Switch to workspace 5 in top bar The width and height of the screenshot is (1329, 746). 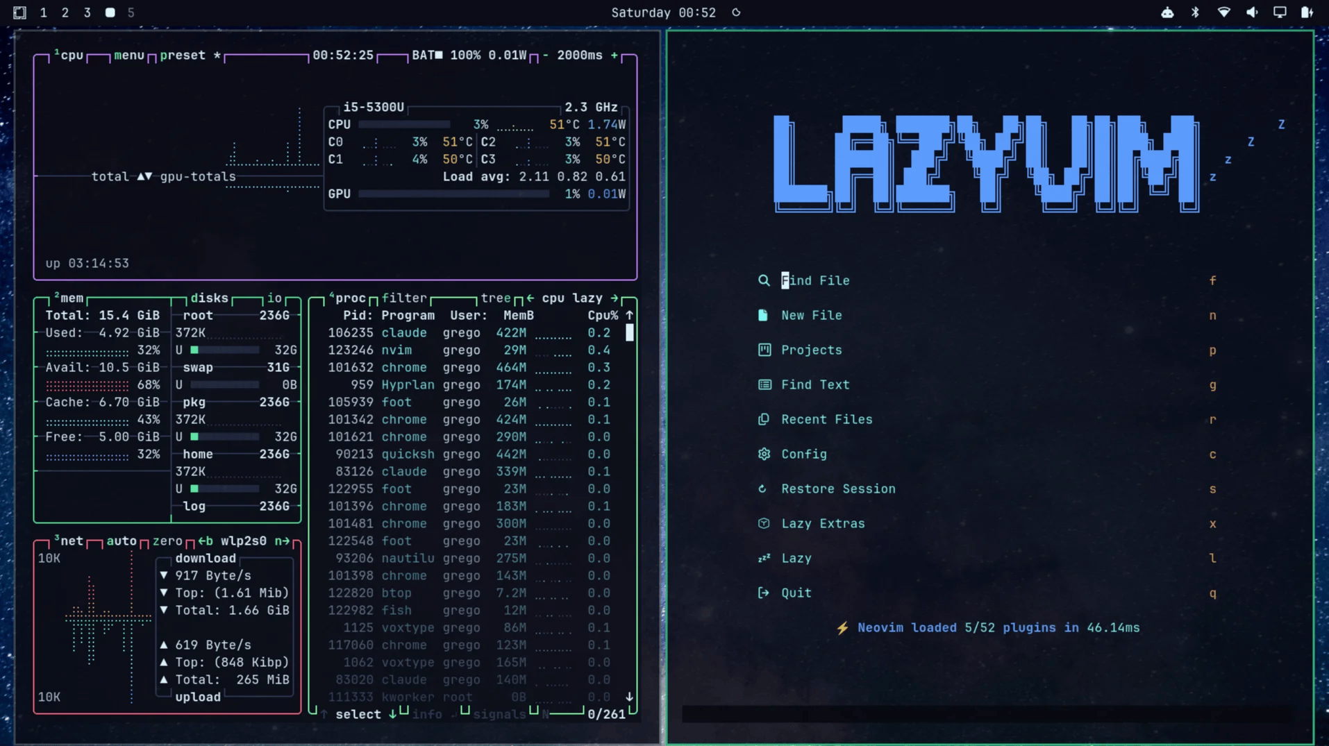click(131, 12)
